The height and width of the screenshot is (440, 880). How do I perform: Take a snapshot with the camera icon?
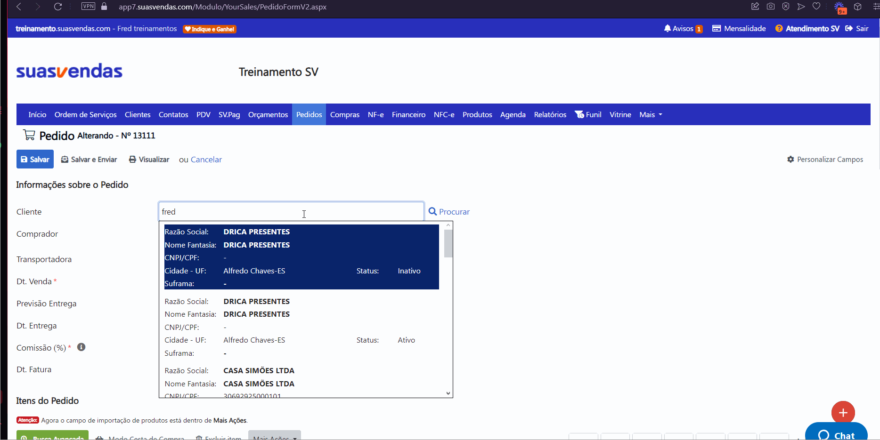point(771,6)
